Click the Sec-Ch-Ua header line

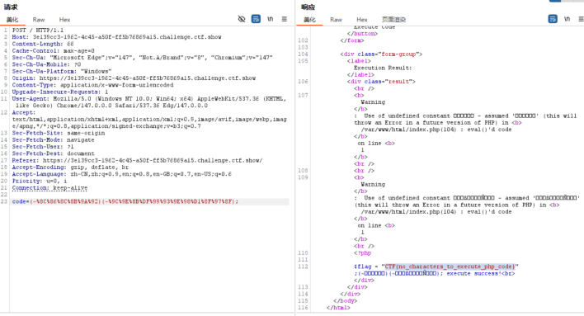point(142,58)
